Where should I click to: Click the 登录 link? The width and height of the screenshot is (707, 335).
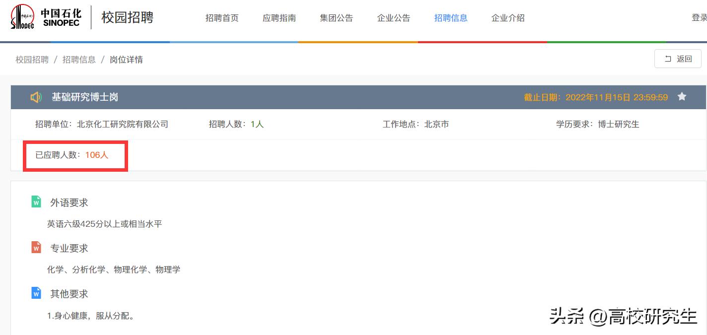[x=699, y=18]
